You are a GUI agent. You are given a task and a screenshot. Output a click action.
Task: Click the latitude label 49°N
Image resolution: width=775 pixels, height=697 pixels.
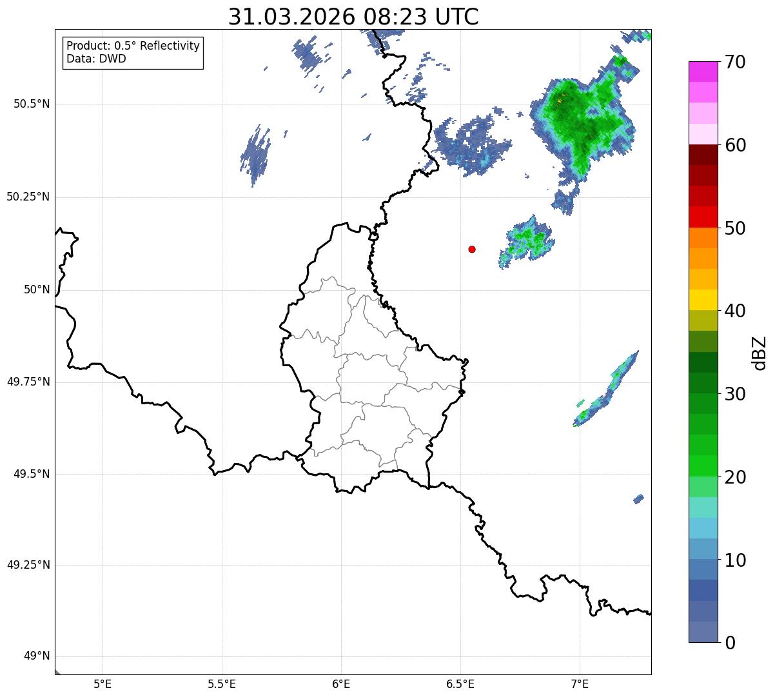tap(37, 656)
